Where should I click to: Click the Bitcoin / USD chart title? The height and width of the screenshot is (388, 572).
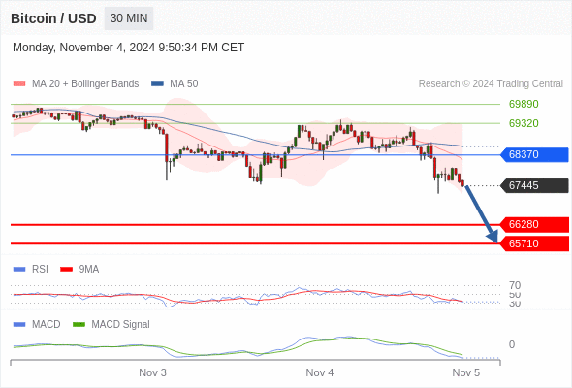pyautogui.click(x=53, y=18)
